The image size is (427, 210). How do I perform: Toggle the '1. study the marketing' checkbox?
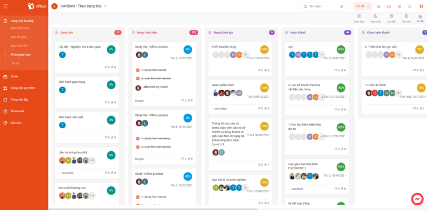pyautogui.click(x=138, y=138)
